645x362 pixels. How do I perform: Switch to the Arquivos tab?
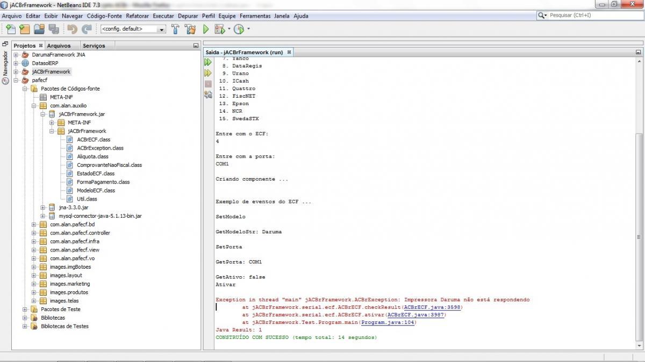point(59,46)
